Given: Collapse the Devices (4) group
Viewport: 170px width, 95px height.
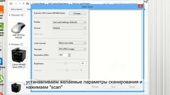Looking at the screenshot, I should pyautogui.click(x=10, y=15).
